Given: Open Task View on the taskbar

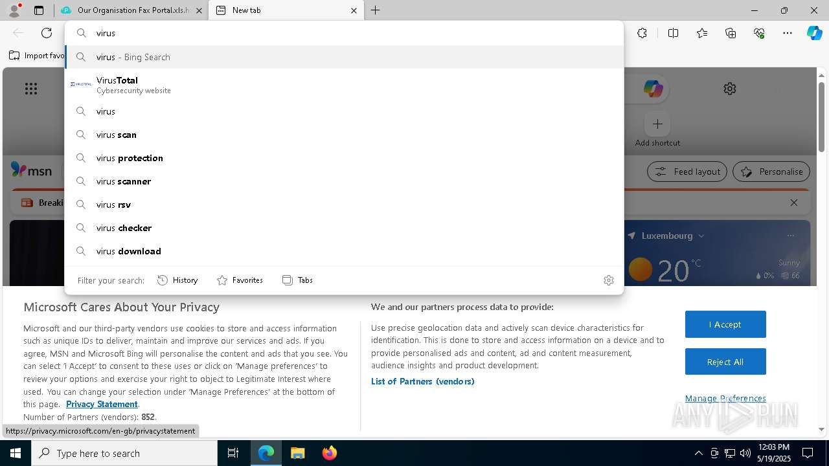Looking at the screenshot, I should pos(233,453).
